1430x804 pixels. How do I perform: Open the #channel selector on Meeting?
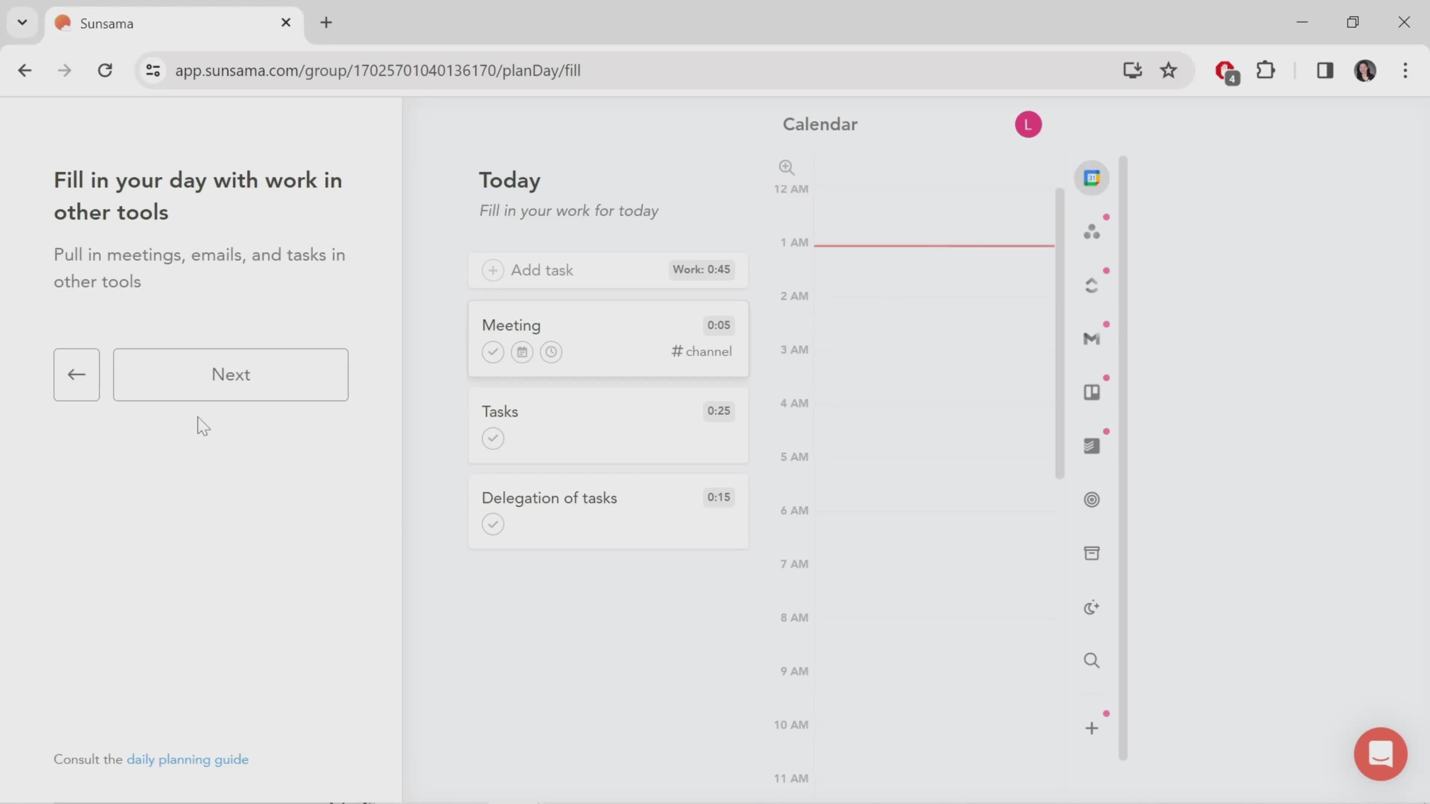(702, 351)
